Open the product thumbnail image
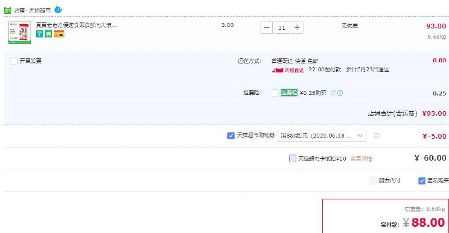The height and width of the screenshot is (233, 449). pos(20,33)
